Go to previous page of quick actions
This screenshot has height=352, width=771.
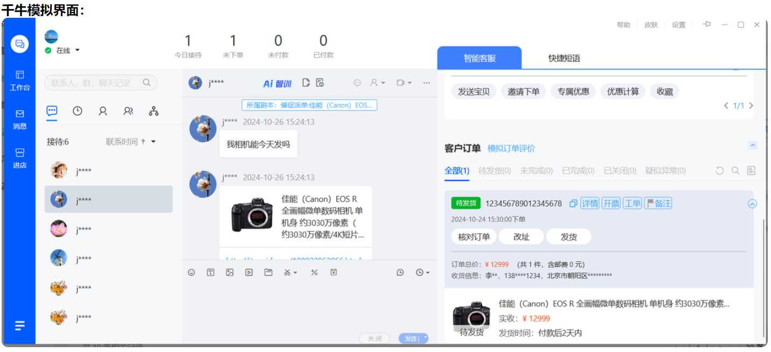click(x=726, y=106)
